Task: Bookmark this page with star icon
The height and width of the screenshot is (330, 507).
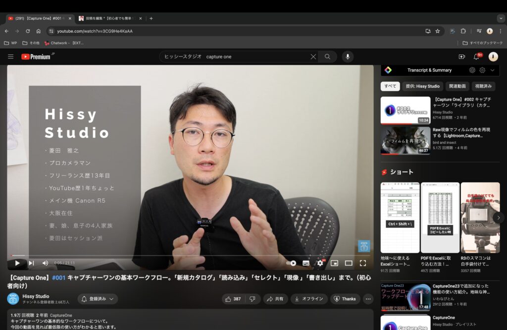Action: pos(438,31)
